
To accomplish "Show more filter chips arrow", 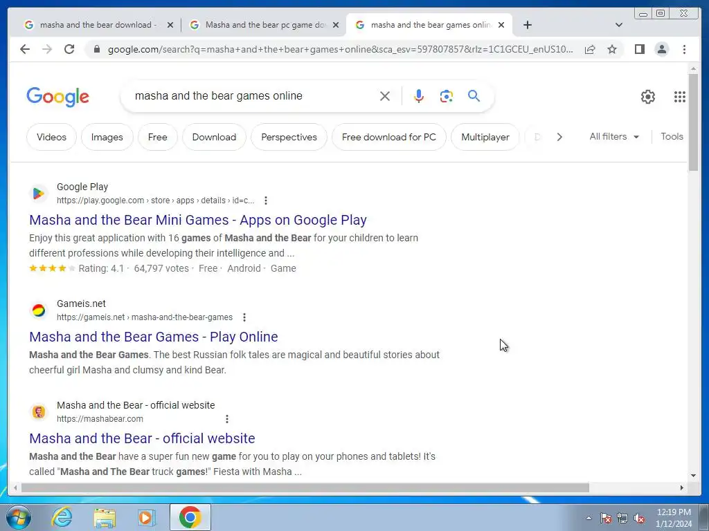I will [559, 137].
